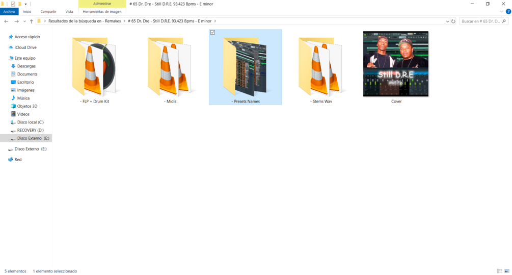Image resolution: width=512 pixels, height=275 pixels.
Task: Open Descargas in the sidebar
Action: click(26, 66)
